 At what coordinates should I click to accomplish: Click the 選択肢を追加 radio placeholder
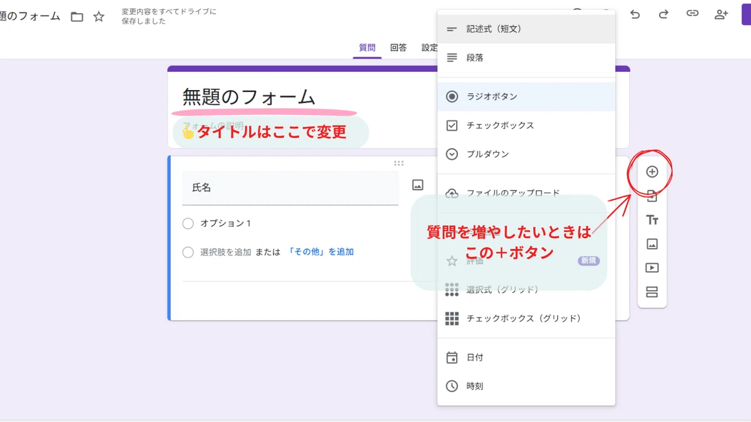click(188, 253)
